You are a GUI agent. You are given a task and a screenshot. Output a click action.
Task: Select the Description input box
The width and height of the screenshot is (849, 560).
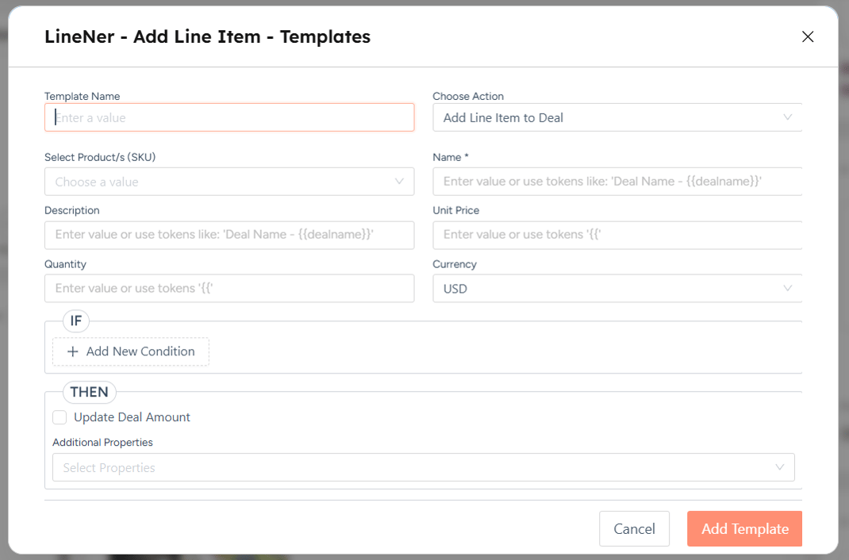(229, 235)
